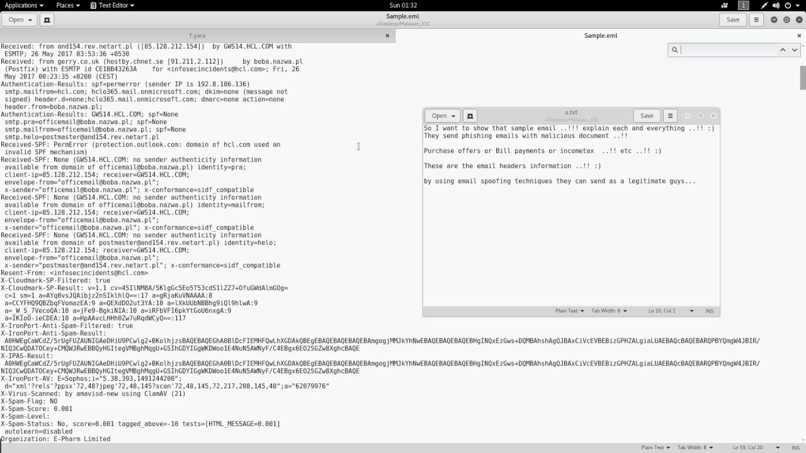Click 'X-Cloudmark-SP-Filtered: true' line
Screen dimensions: 806x453
coord(55,281)
